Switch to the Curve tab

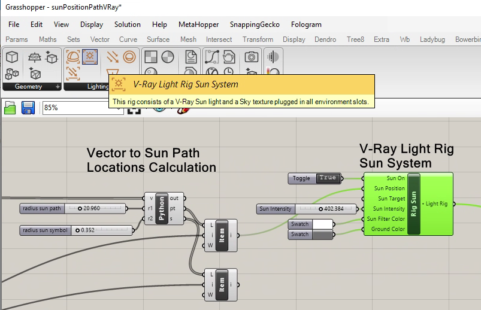pos(128,39)
